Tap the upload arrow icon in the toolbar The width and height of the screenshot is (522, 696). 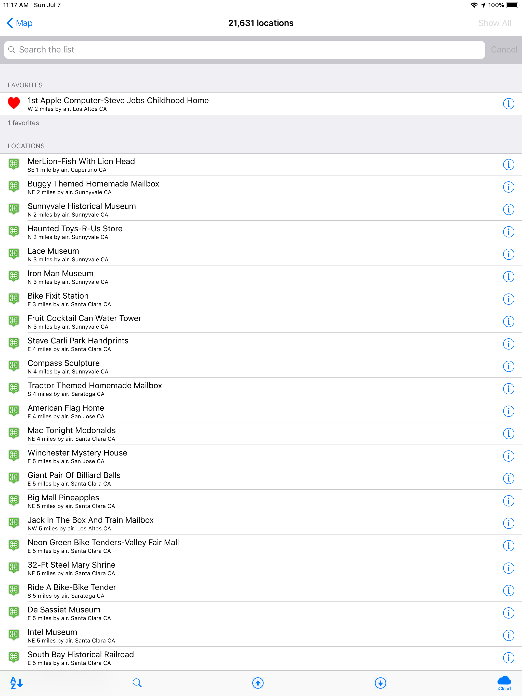[257, 683]
